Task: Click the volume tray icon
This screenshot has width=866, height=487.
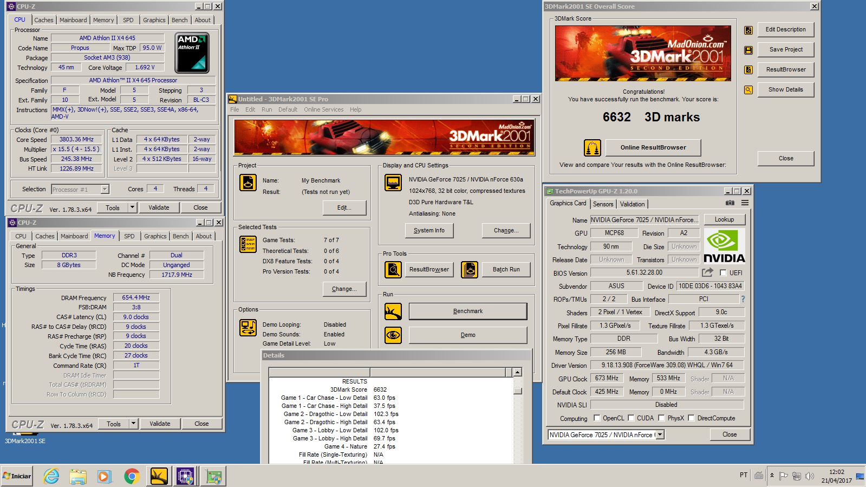Action: tap(810, 476)
